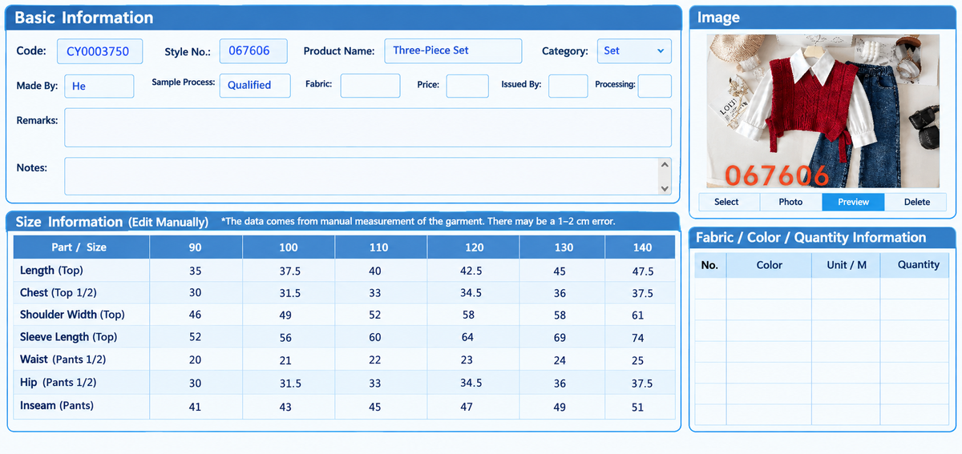Click the Select image button
Screen dimensions: 962x454
(x=726, y=202)
